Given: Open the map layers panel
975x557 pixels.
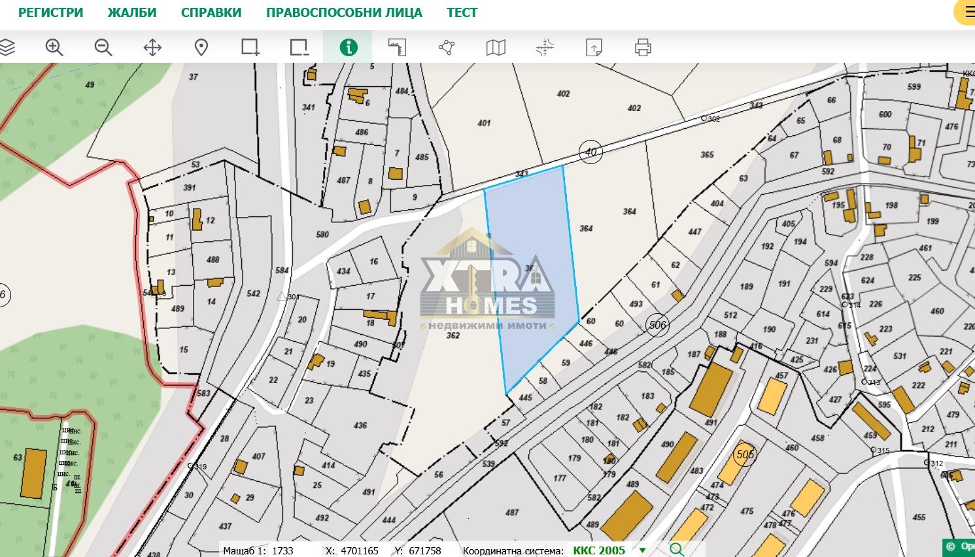Looking at the screenshot, I should (x=7, y=47).
